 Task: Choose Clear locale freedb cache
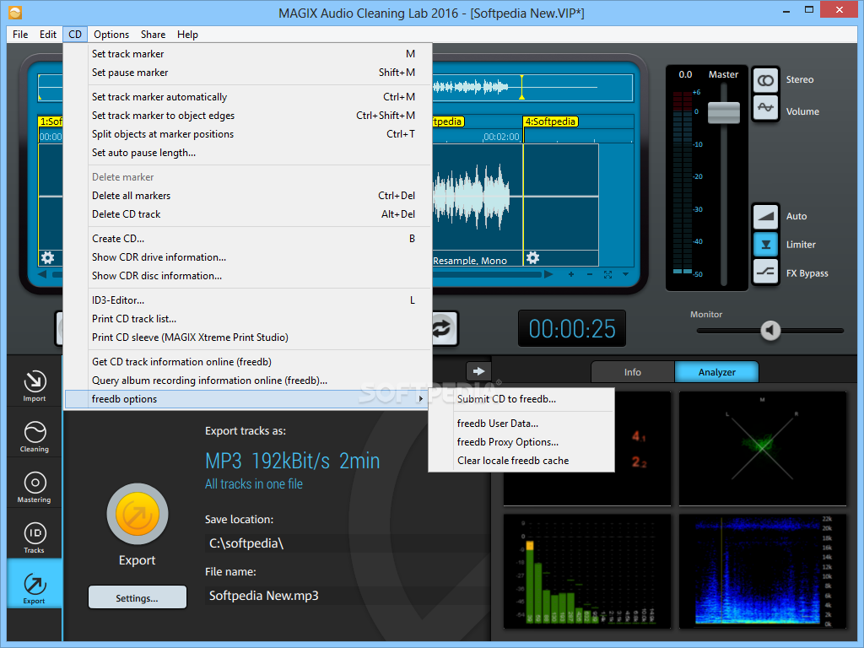point(521,461)
